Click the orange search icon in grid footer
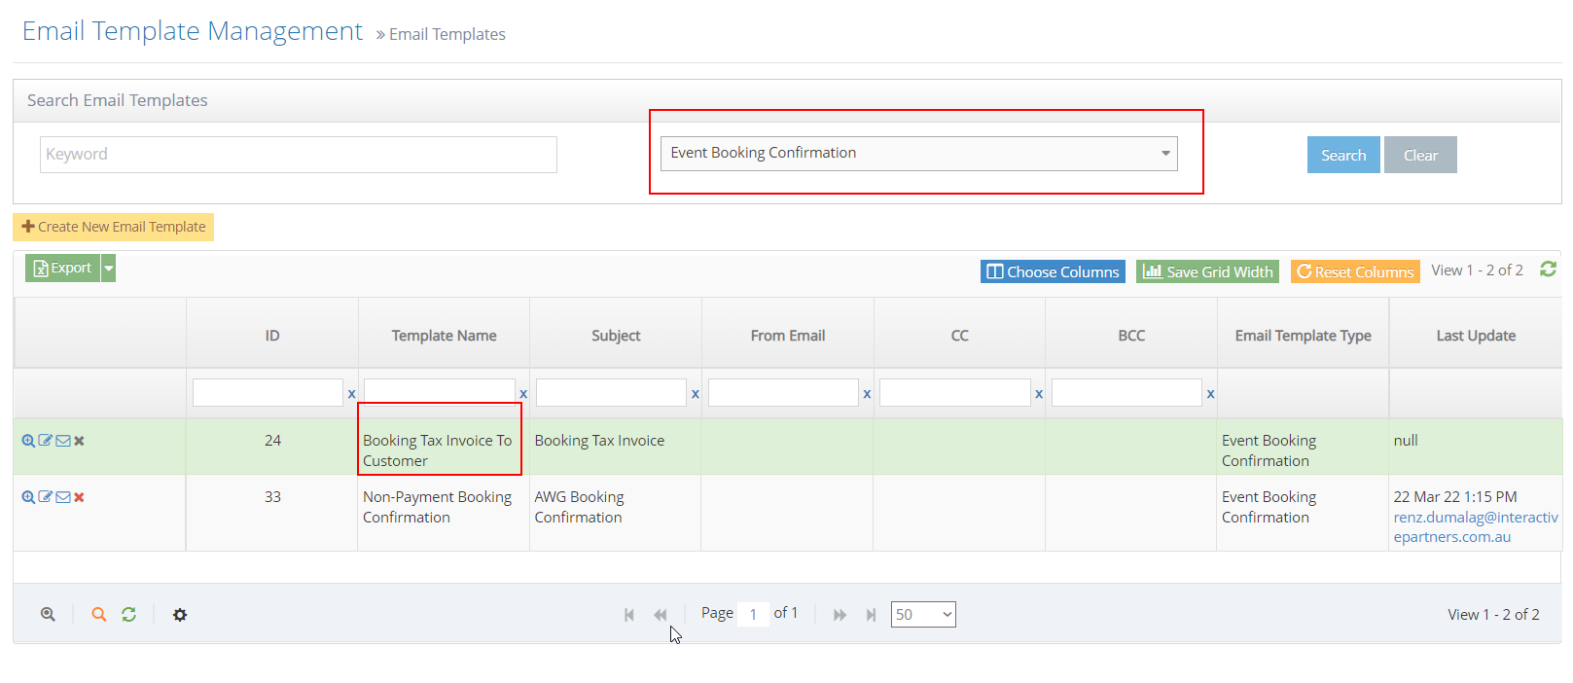This screenshot has height=683, width=1573. (x=98, y=615)
